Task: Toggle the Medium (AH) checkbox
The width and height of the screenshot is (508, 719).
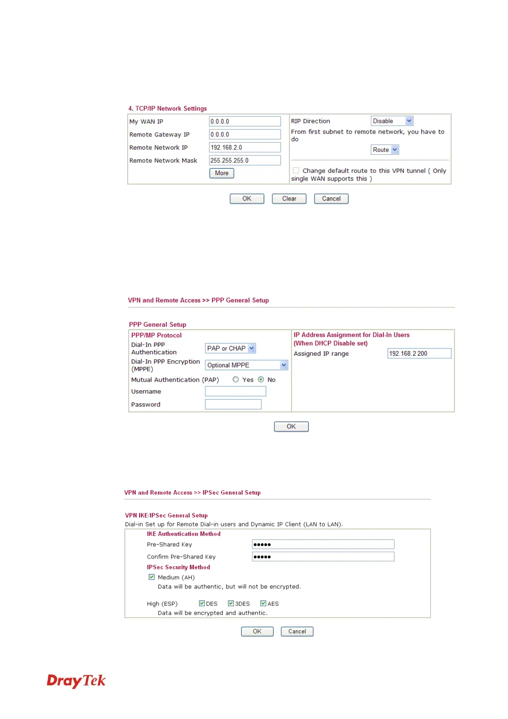Action: (x=152, y=577)
